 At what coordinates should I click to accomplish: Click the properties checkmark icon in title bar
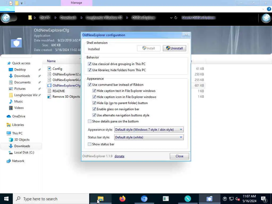(11, 3)
